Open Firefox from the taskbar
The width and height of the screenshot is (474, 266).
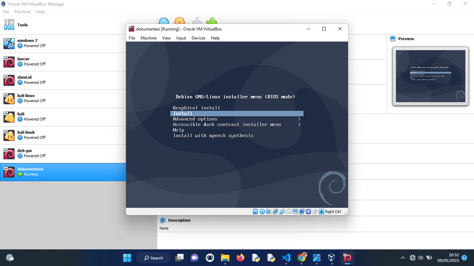tap(240, 258)
